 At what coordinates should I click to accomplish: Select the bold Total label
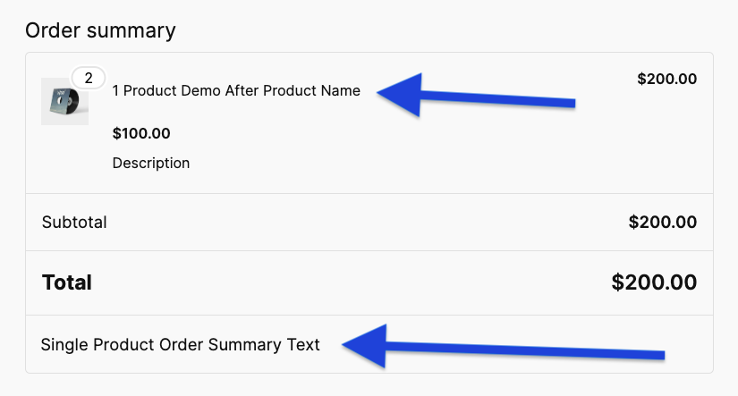click(67, 282)
